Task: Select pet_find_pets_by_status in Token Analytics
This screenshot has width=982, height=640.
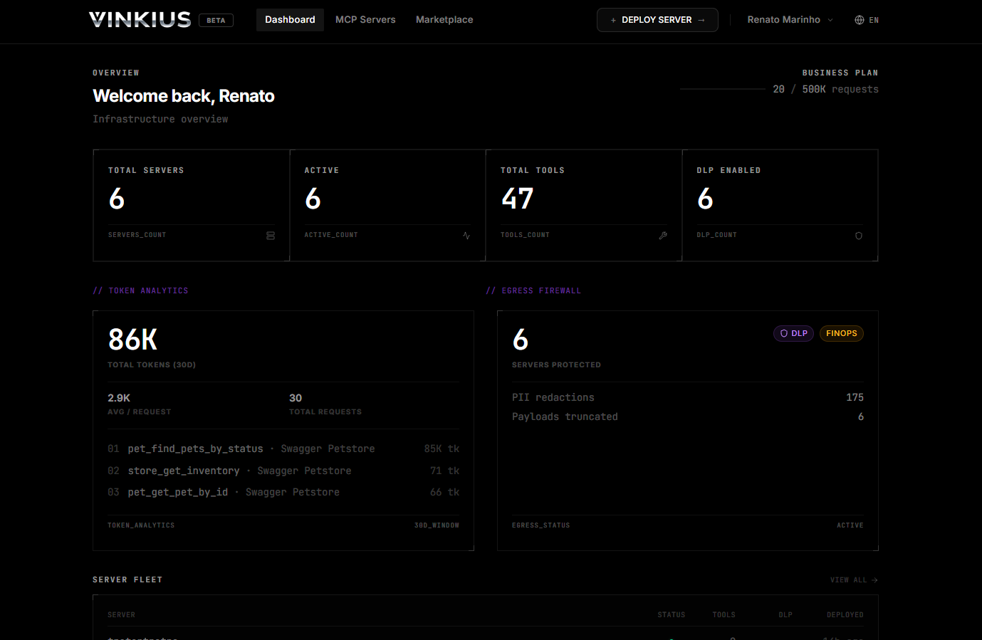Action: pos(195,448)
